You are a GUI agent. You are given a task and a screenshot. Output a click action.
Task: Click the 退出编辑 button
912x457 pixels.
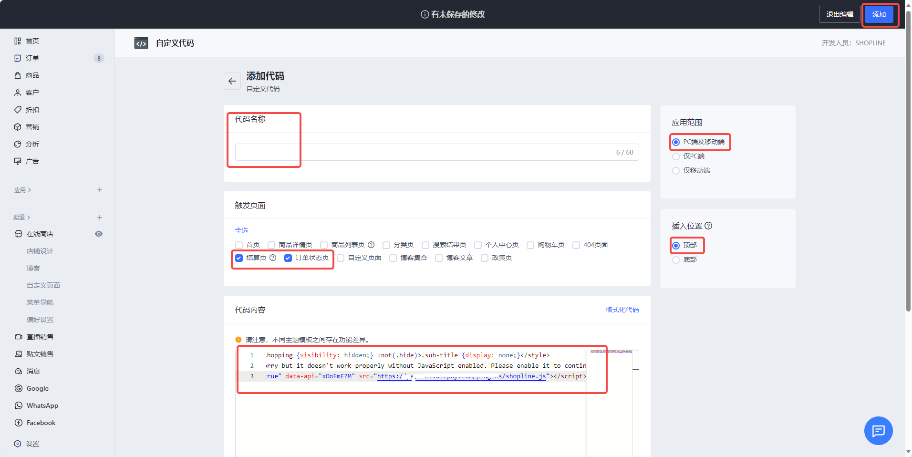pyautogui.click(x=840, y=14)
